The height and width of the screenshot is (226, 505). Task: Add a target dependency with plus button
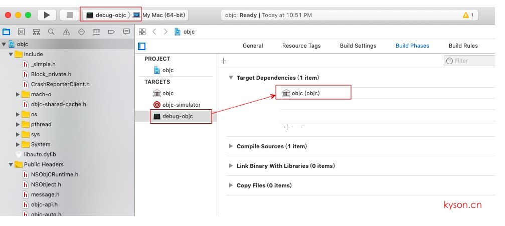click(287, 127)
